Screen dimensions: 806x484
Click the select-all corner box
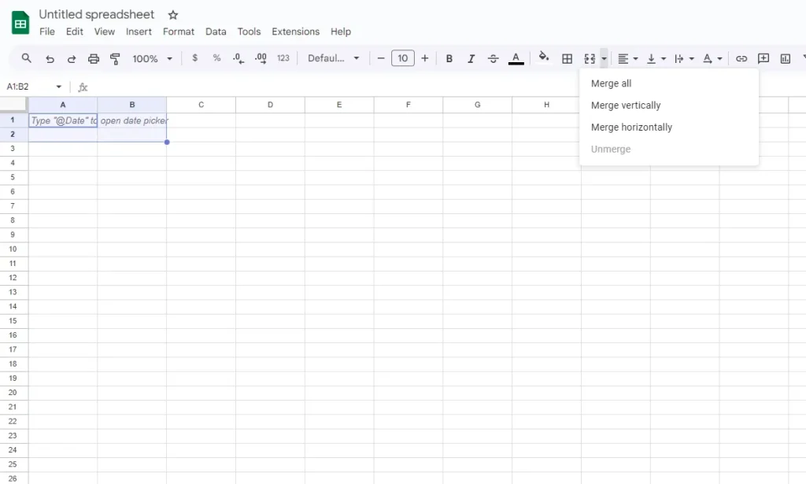point(13,105)
